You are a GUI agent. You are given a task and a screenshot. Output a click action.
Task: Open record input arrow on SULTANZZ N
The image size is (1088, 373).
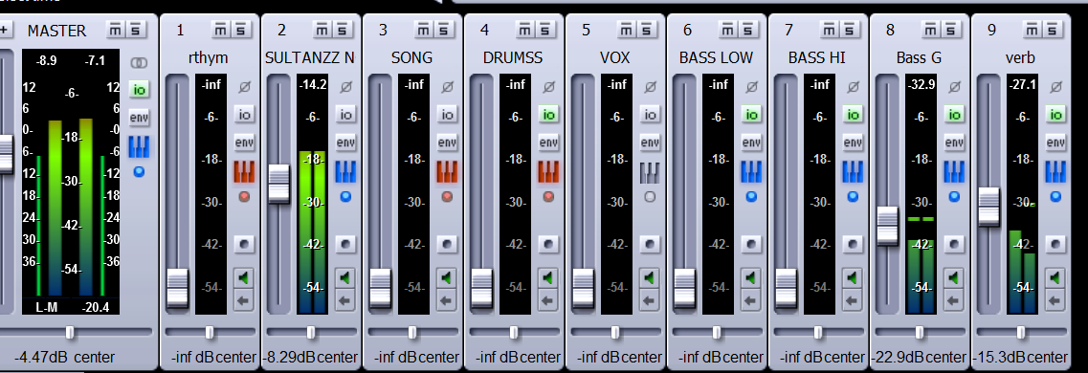coord(345,301)
